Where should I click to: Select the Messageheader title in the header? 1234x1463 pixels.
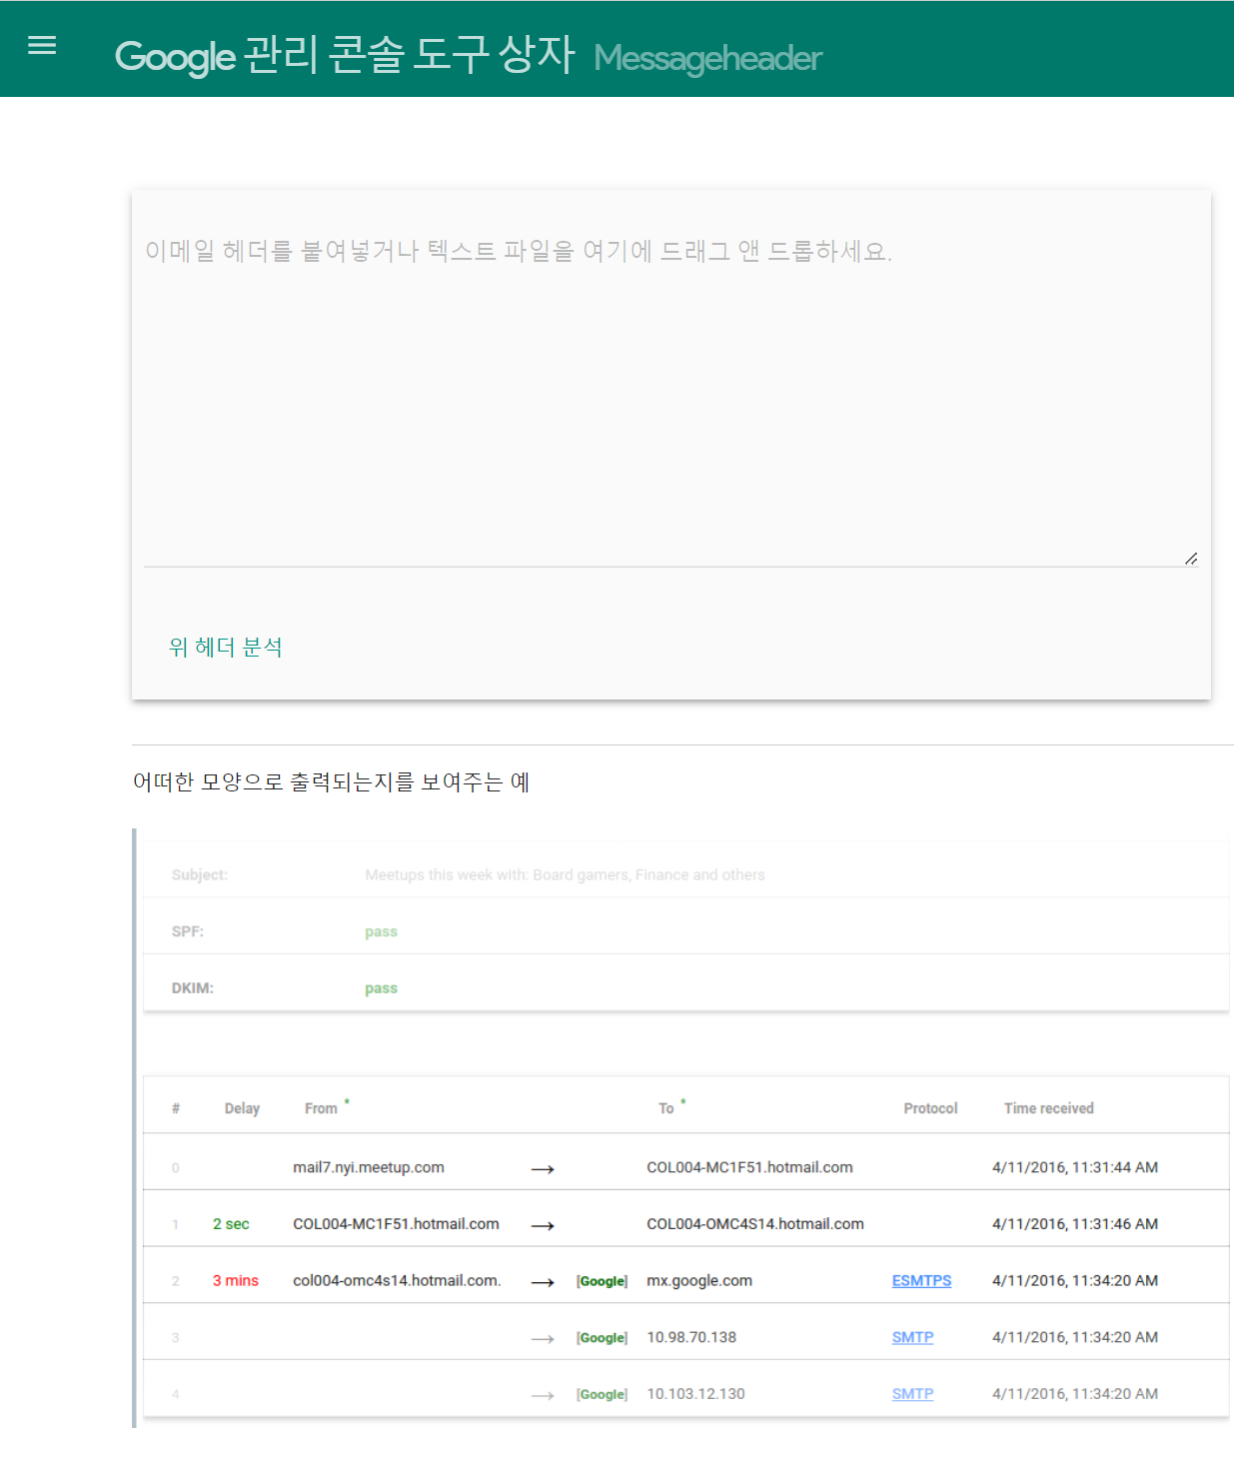[x=707, y=59]
